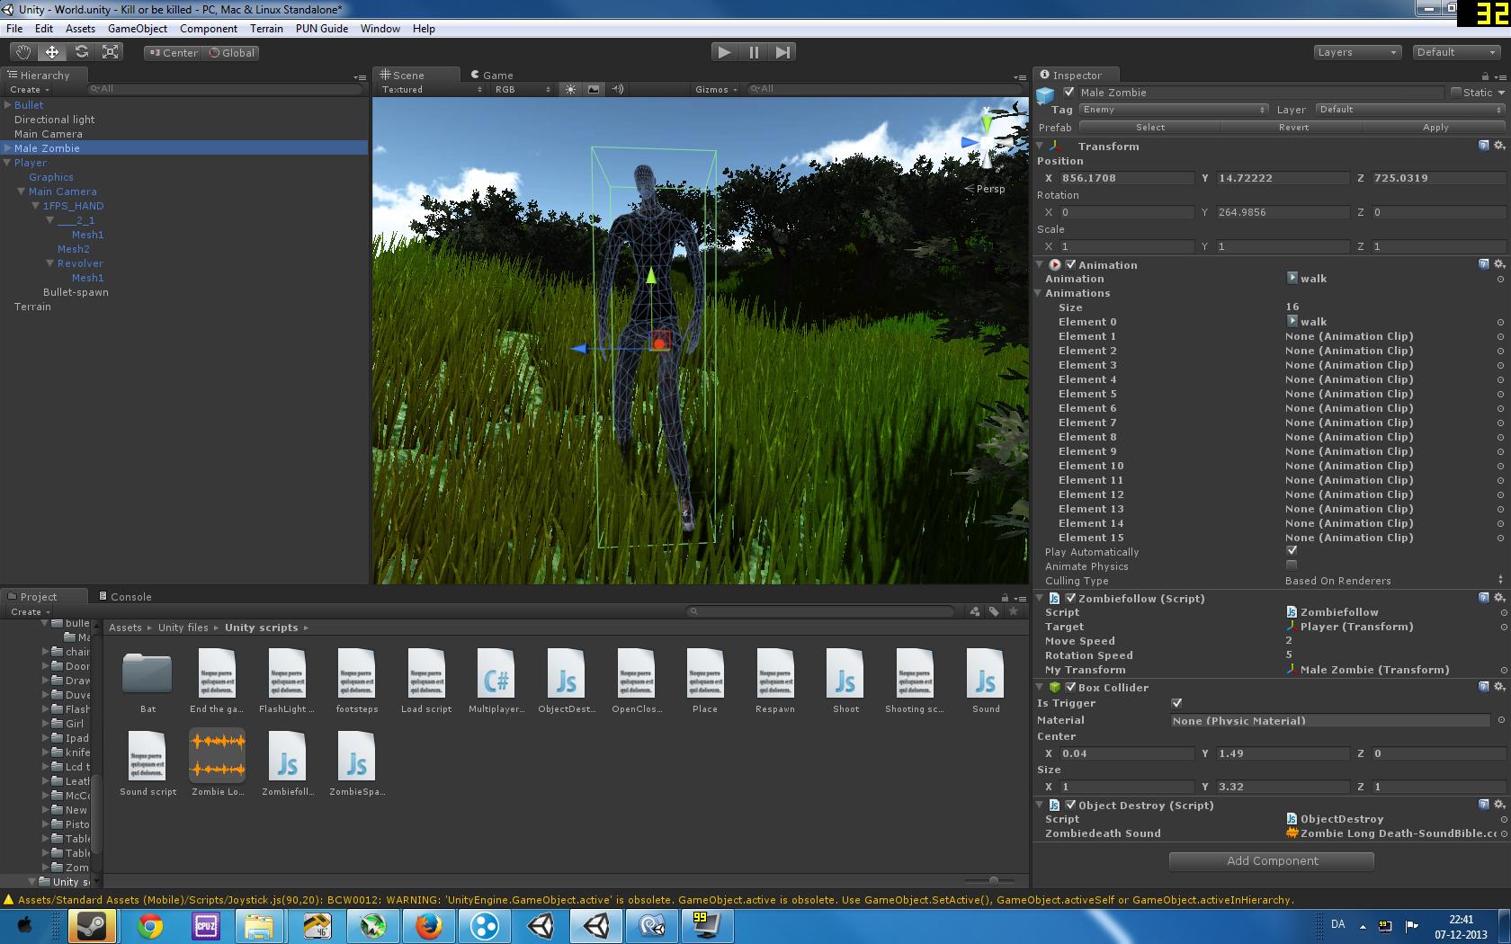
Task: Select the Multiplayer C# script file
Action: tap(496, 681)
